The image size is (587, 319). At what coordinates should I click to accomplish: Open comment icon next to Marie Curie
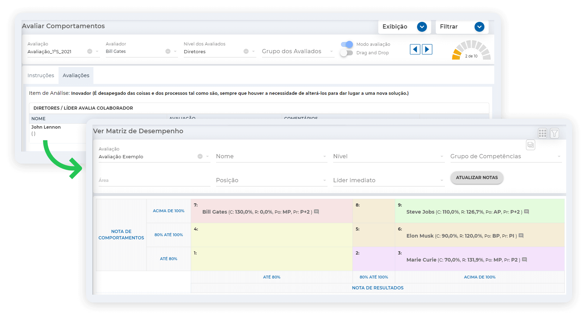(524, 260)
